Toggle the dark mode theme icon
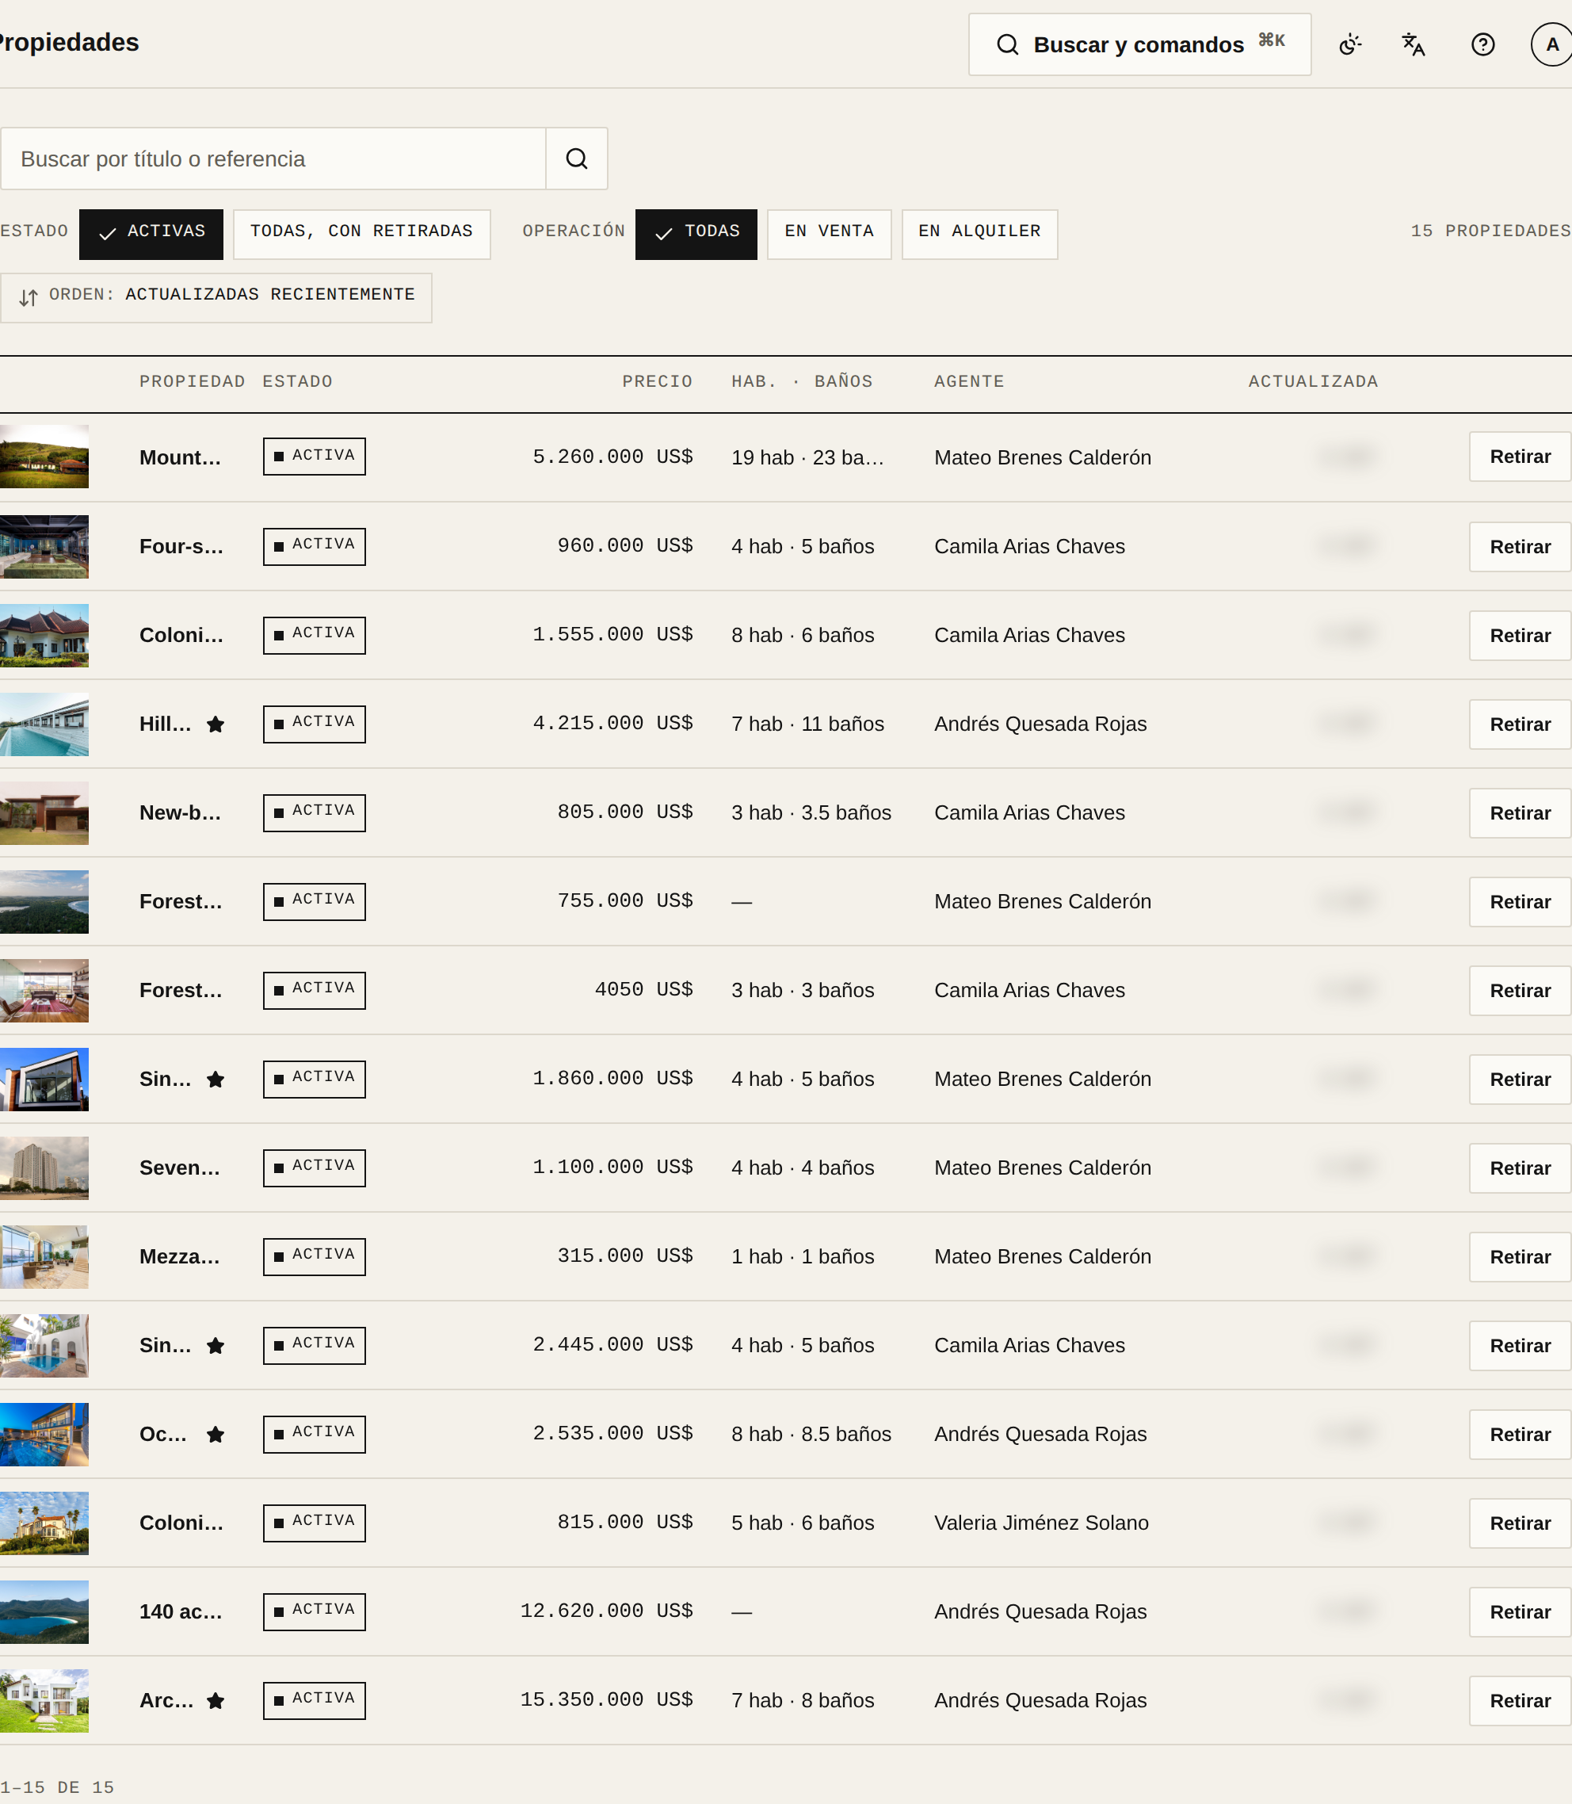 [1350, 44]
